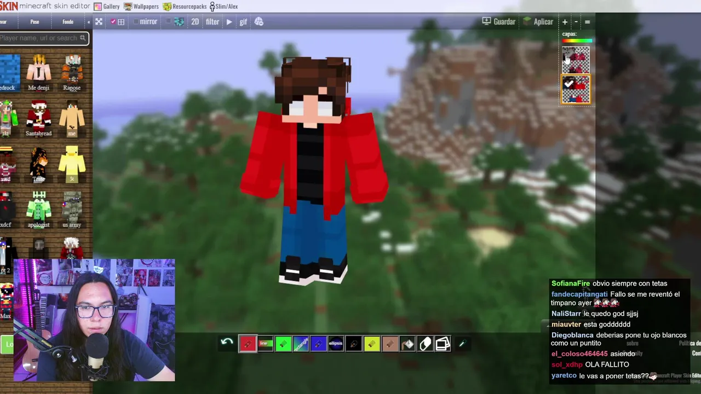Click Aplicar to apply the skin
The image size is (701, 394).
coord(538,21)
